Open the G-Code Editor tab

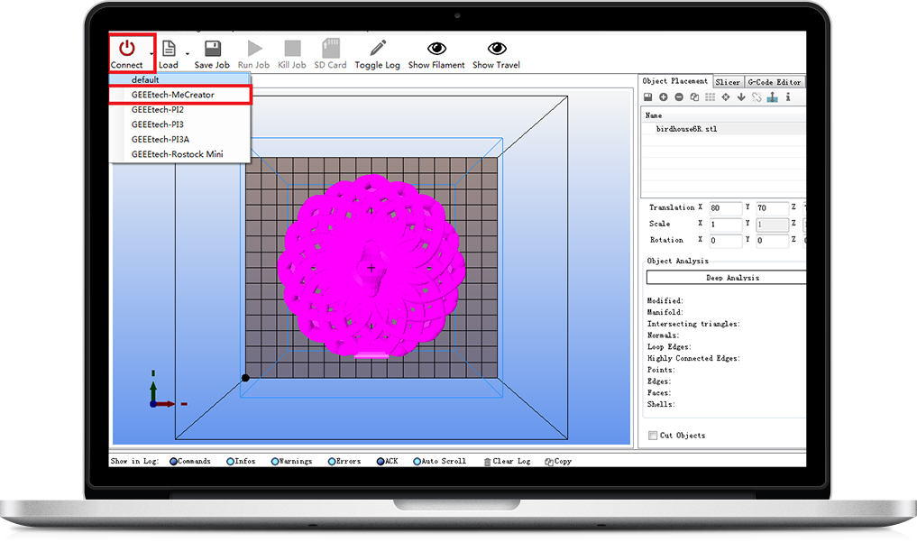click(x=775, y=82)
